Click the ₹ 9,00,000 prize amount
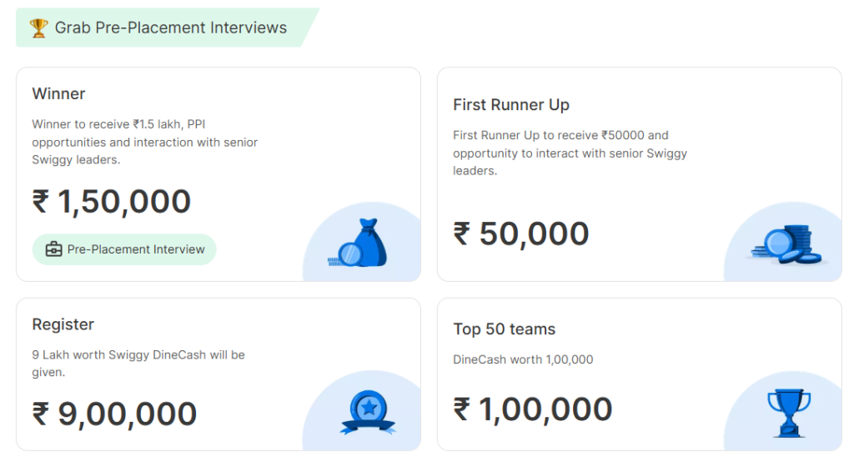The image size is (854, 462). coord(114,414)
